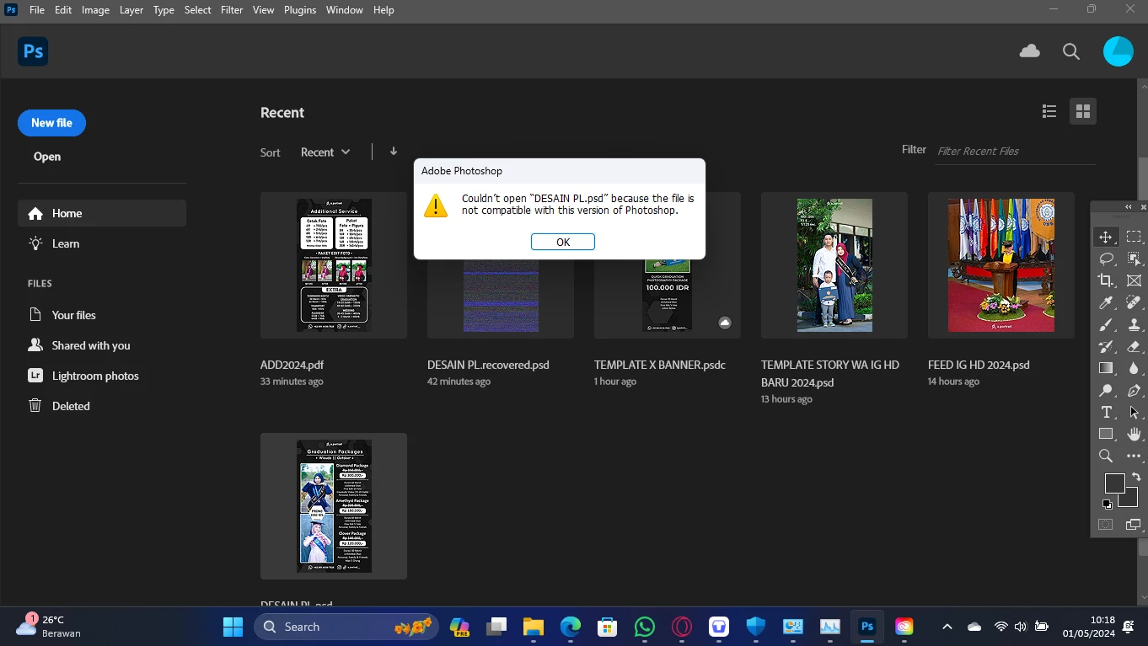The width and height of the screenshot is (1148, 646).
Task: Open the Edit menu
Action: (x=63, y=10)
